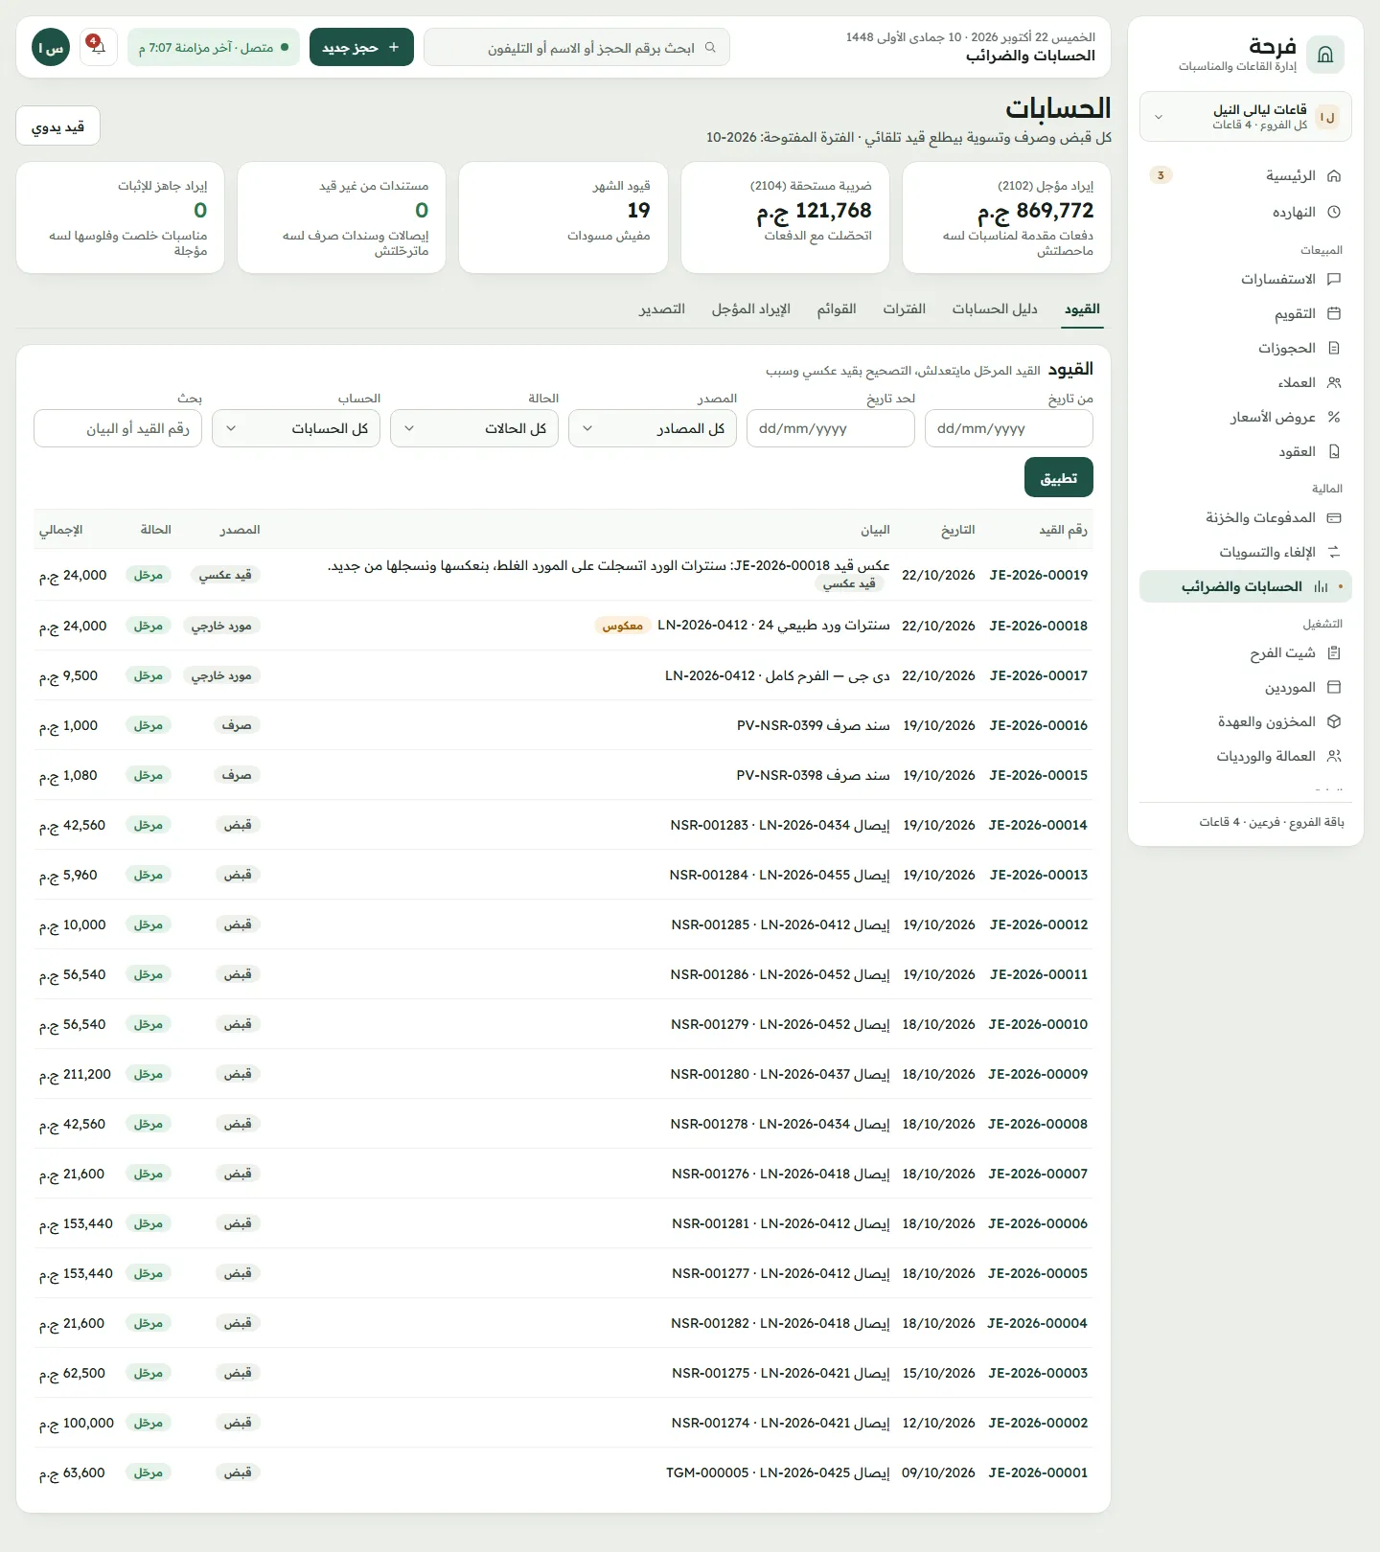Click the people icon beside العملاء
Viewport: 1380px width, 1552px height.
(1334, 383)
